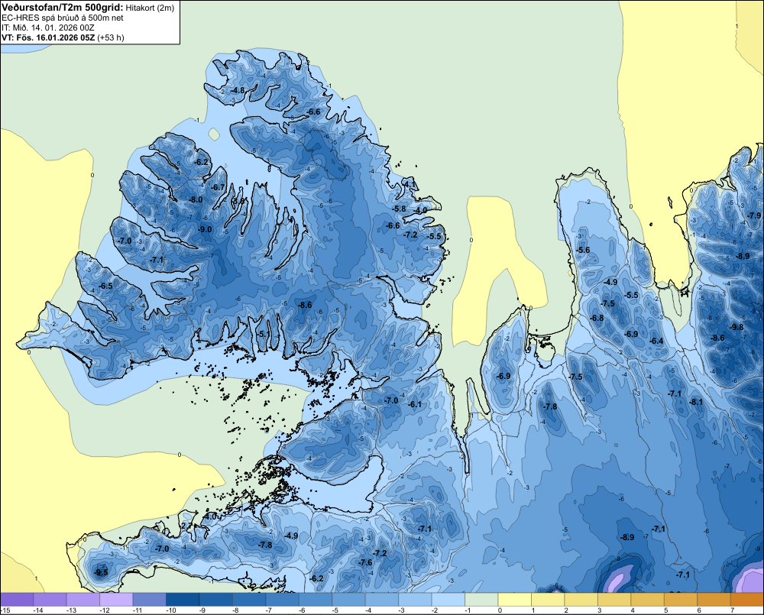
Task: Click the orange swatch above 7
Action: pyautogui.click(x=747, y=600)
